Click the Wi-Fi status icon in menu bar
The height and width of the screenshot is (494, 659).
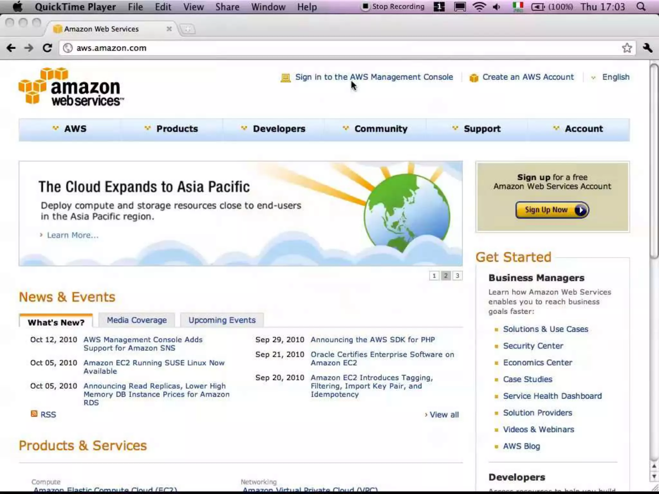click(x=479, y=7)
